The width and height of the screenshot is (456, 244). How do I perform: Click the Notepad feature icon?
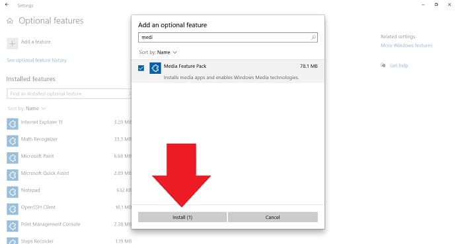coord(13,192)
